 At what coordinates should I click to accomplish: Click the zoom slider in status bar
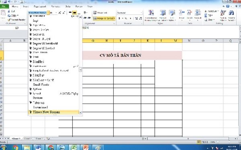(229, 142)
